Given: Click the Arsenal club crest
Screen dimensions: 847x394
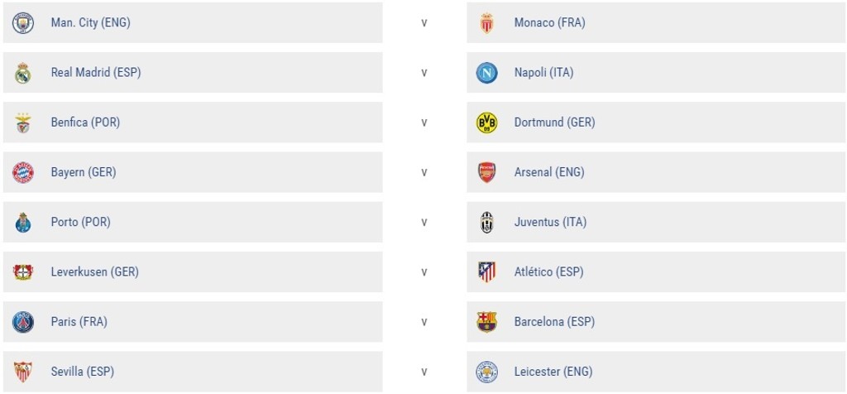Looking at the screenshot, I should (487, 172).
